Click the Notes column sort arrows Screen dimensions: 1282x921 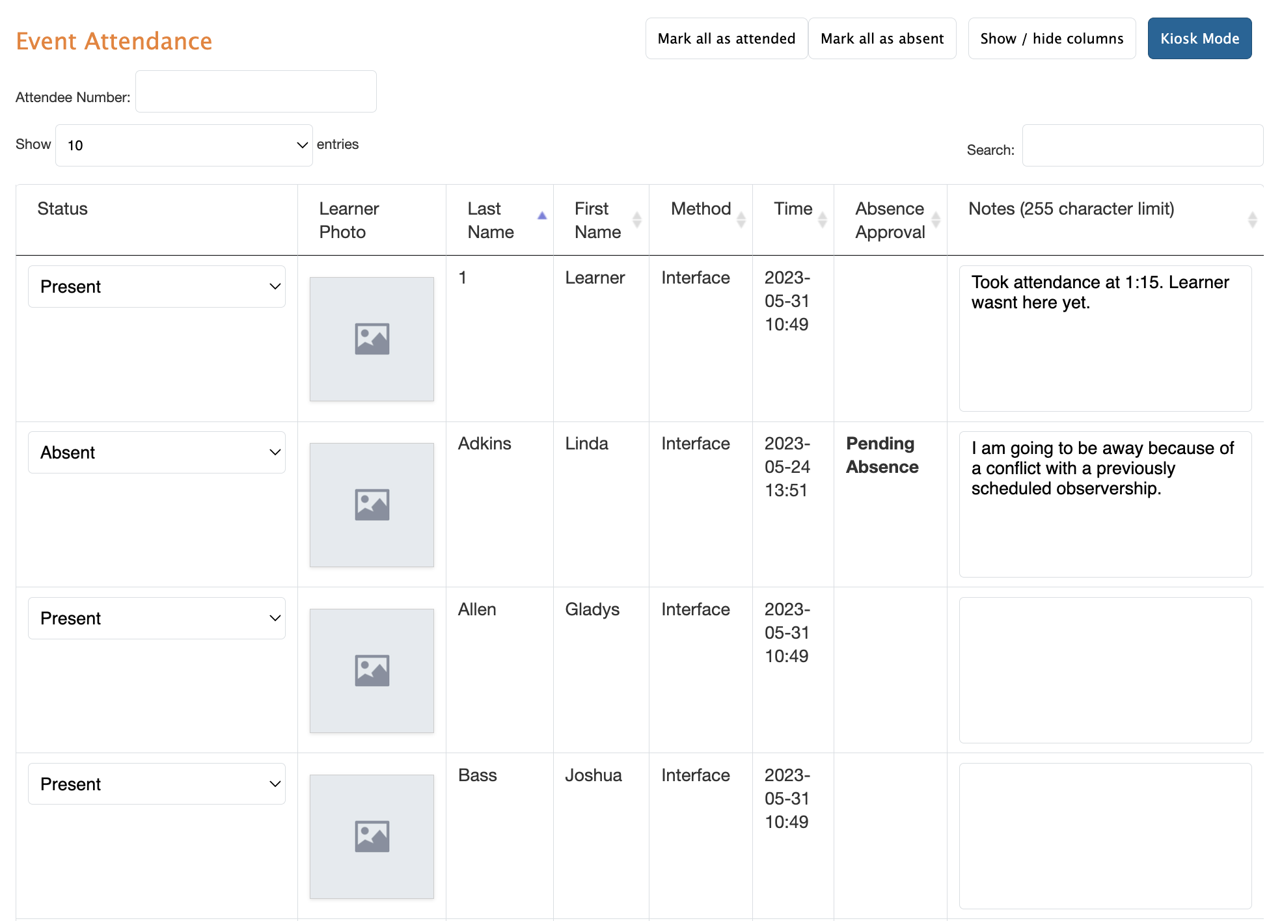[1251, 220]
